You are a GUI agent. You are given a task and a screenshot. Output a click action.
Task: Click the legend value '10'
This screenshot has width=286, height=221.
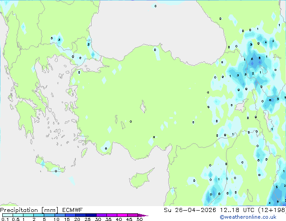(x=56, y=219)
